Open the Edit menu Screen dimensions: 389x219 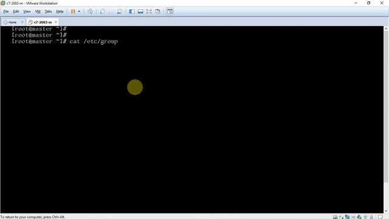pyautogui.click(x=16, y=12)
